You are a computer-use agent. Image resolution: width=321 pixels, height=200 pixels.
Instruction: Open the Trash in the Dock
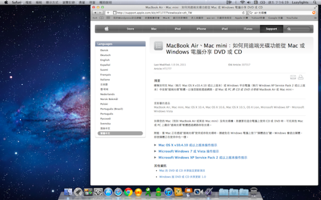click(254, 192)
